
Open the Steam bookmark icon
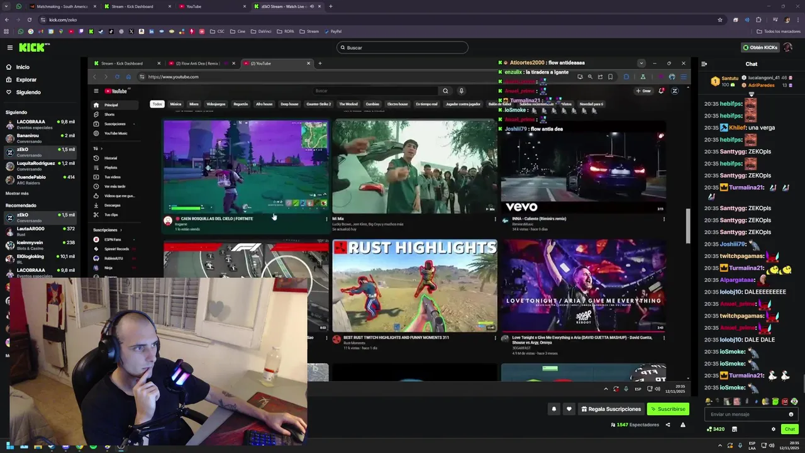pos(101,31)
